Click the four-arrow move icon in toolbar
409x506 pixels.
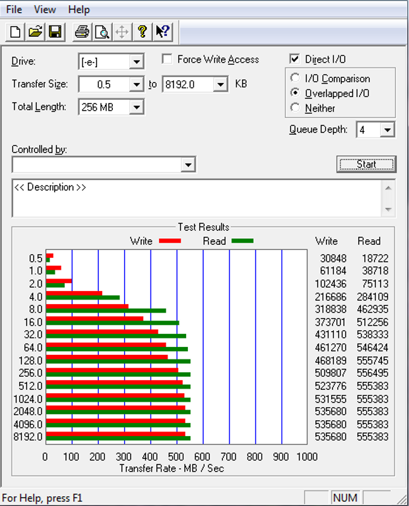[122, 32]
